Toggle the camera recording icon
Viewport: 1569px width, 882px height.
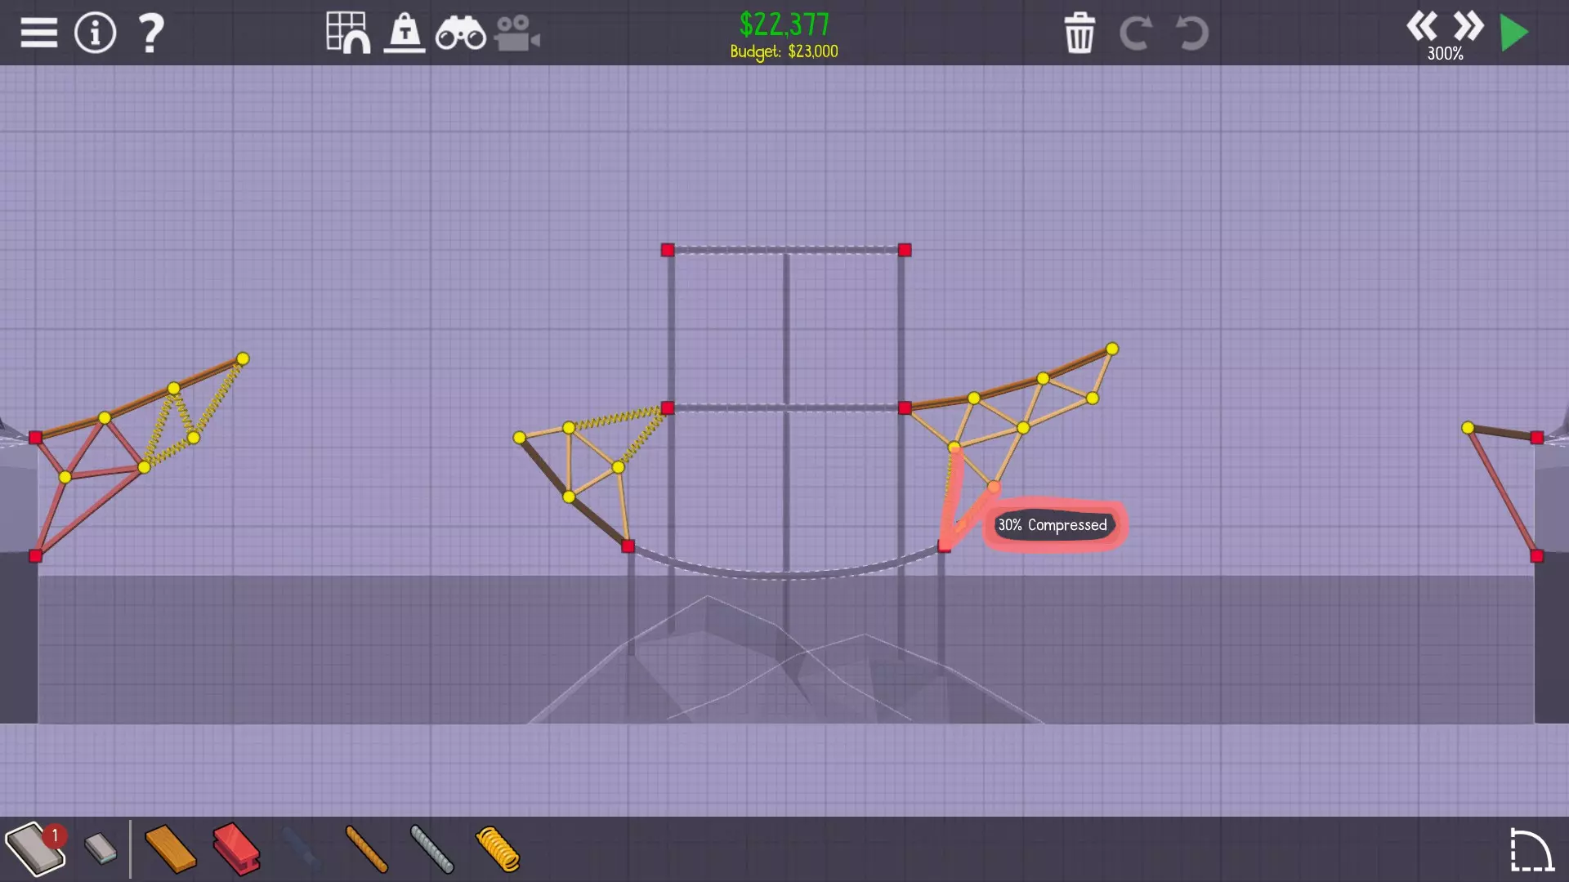tap(516, 34)
